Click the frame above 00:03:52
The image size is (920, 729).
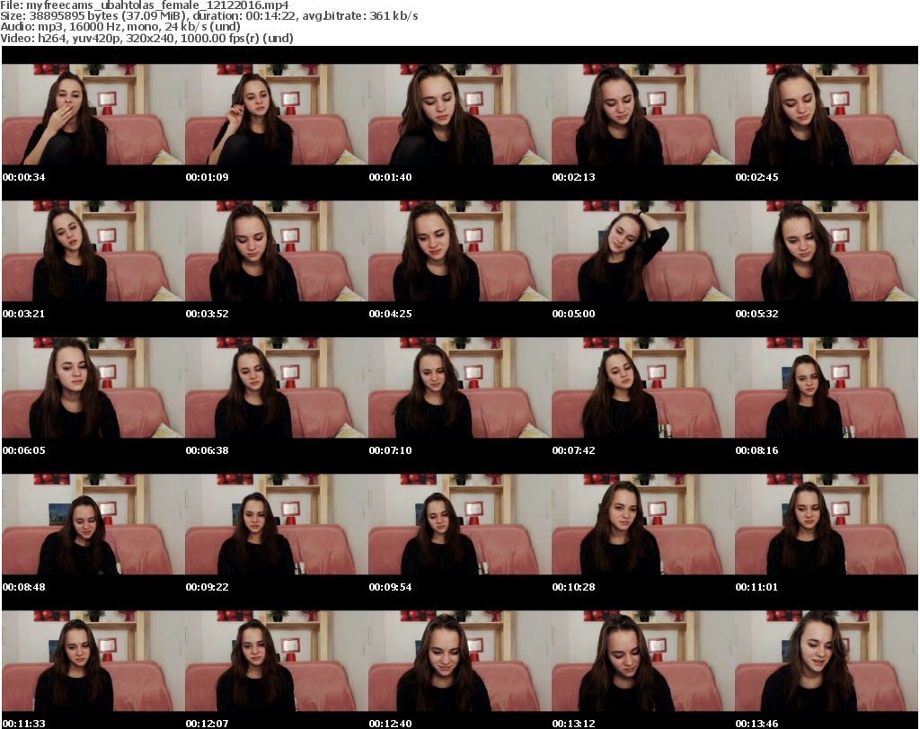pos(277,251)
